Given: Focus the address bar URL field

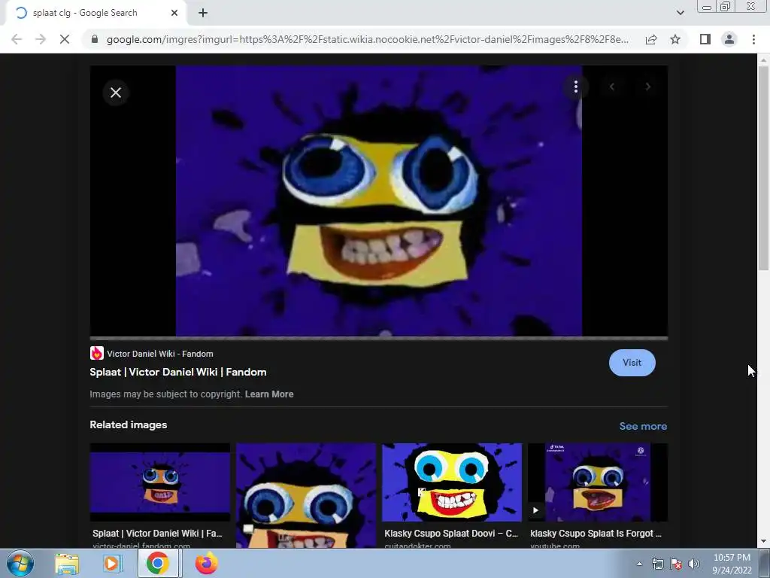Looking at the screenshot, I should click(x=367, y=39).
